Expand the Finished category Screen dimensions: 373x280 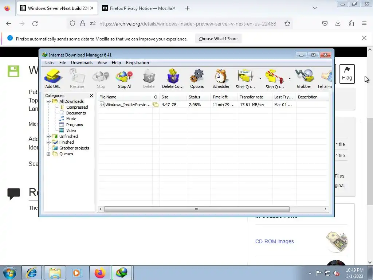click(48, 143)
